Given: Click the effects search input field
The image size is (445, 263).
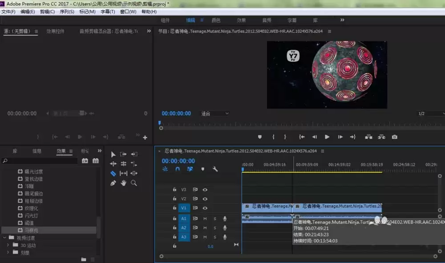Looking at the screenshot, I should click(40, 161).
